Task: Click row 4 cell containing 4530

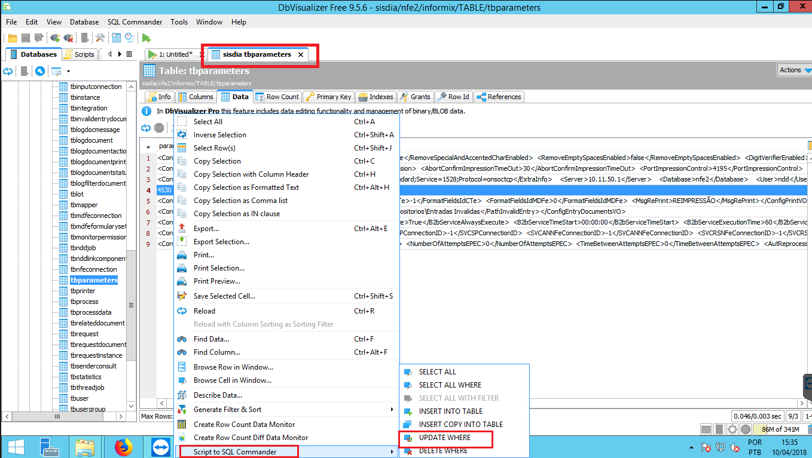Action: [x=164, y=190]
